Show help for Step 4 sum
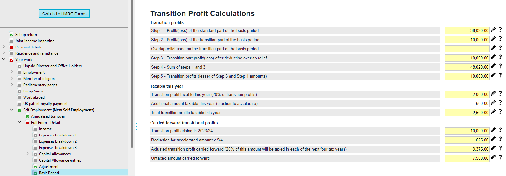Viewport: 506px width, 176px height. coord(500,66)
